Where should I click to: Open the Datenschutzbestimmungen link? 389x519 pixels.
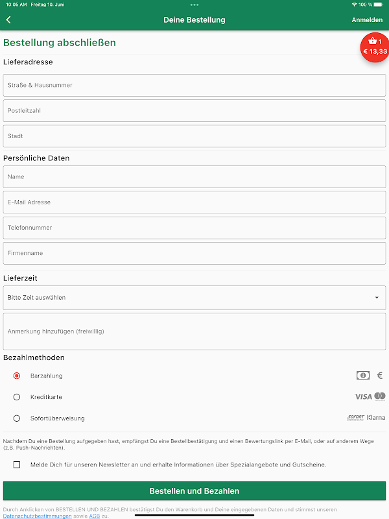[38, 516]
